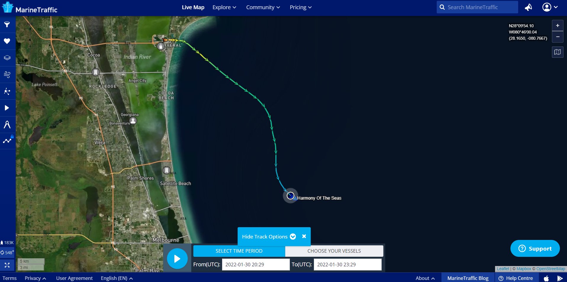Viewport: 567px width, 282px height.
Task: Open My Fleets heart icon
Action: [x=7, y=41]
